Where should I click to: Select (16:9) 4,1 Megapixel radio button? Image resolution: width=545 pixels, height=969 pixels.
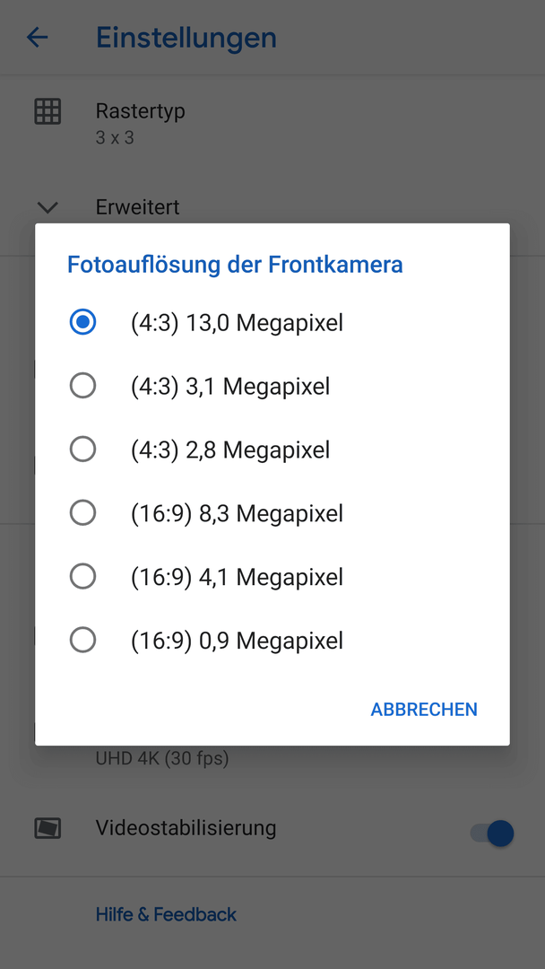click(82, 577)
